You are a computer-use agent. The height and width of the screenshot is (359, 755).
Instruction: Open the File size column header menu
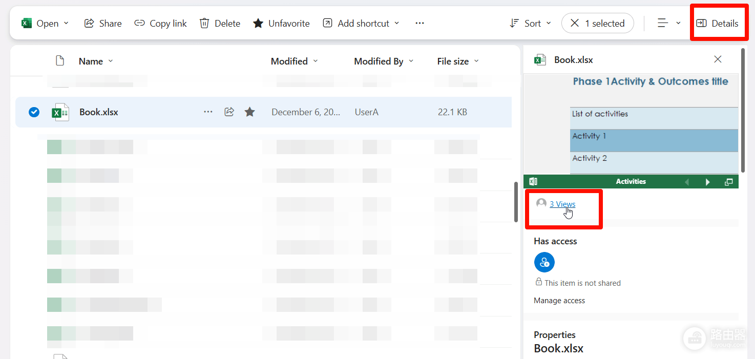pos(458,61)
